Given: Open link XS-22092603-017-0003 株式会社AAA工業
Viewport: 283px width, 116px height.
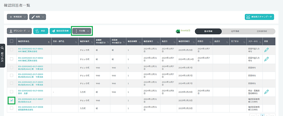Looking at the screenshot, I should coord(31,67).
